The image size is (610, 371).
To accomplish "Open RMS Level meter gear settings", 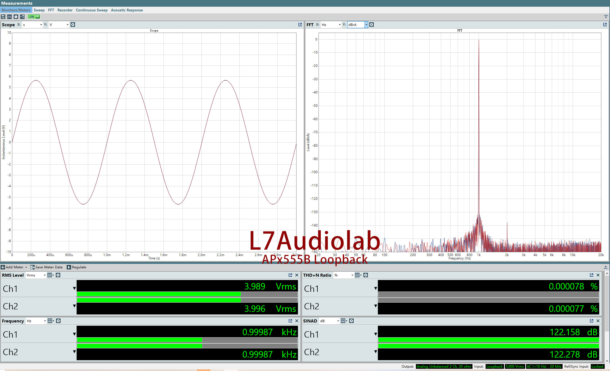I will (x=58, y=275).
